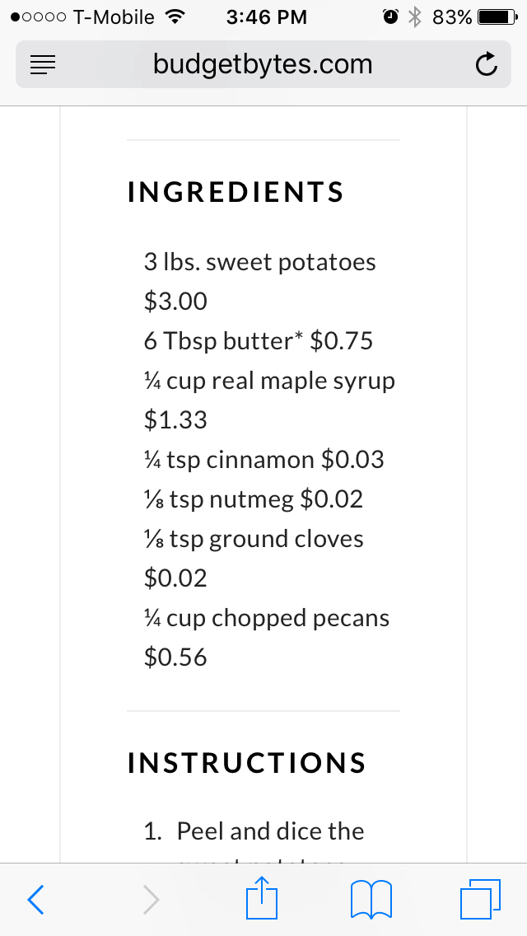Open the tab switcher

coord(480,899)
